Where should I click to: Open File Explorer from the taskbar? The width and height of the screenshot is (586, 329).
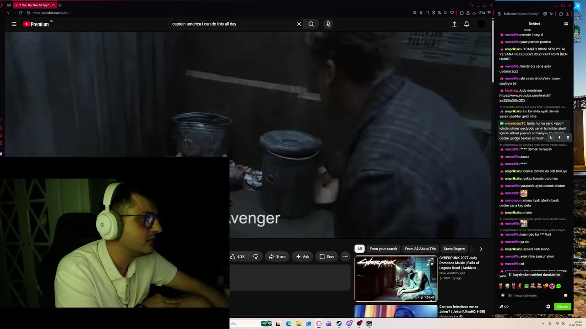point(298,324)
